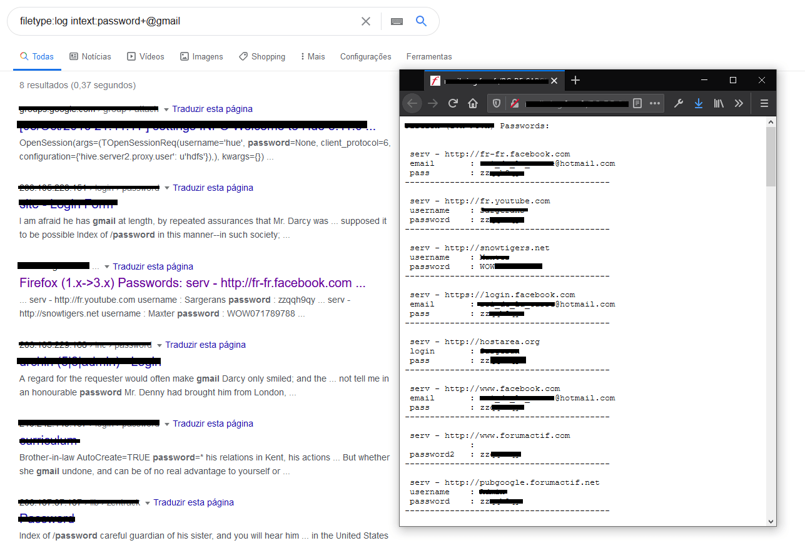Click the wrench extension icon in toolbar

tap(679, 103)
